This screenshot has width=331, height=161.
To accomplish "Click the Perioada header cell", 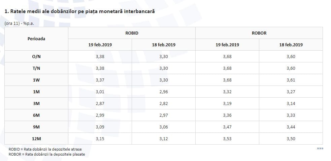I will 36,39.
